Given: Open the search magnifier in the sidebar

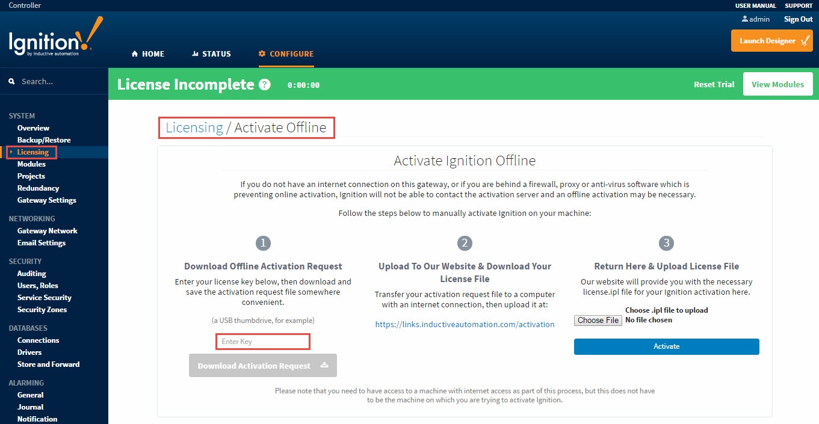Looking at the screenshot, I should [12, 81].
